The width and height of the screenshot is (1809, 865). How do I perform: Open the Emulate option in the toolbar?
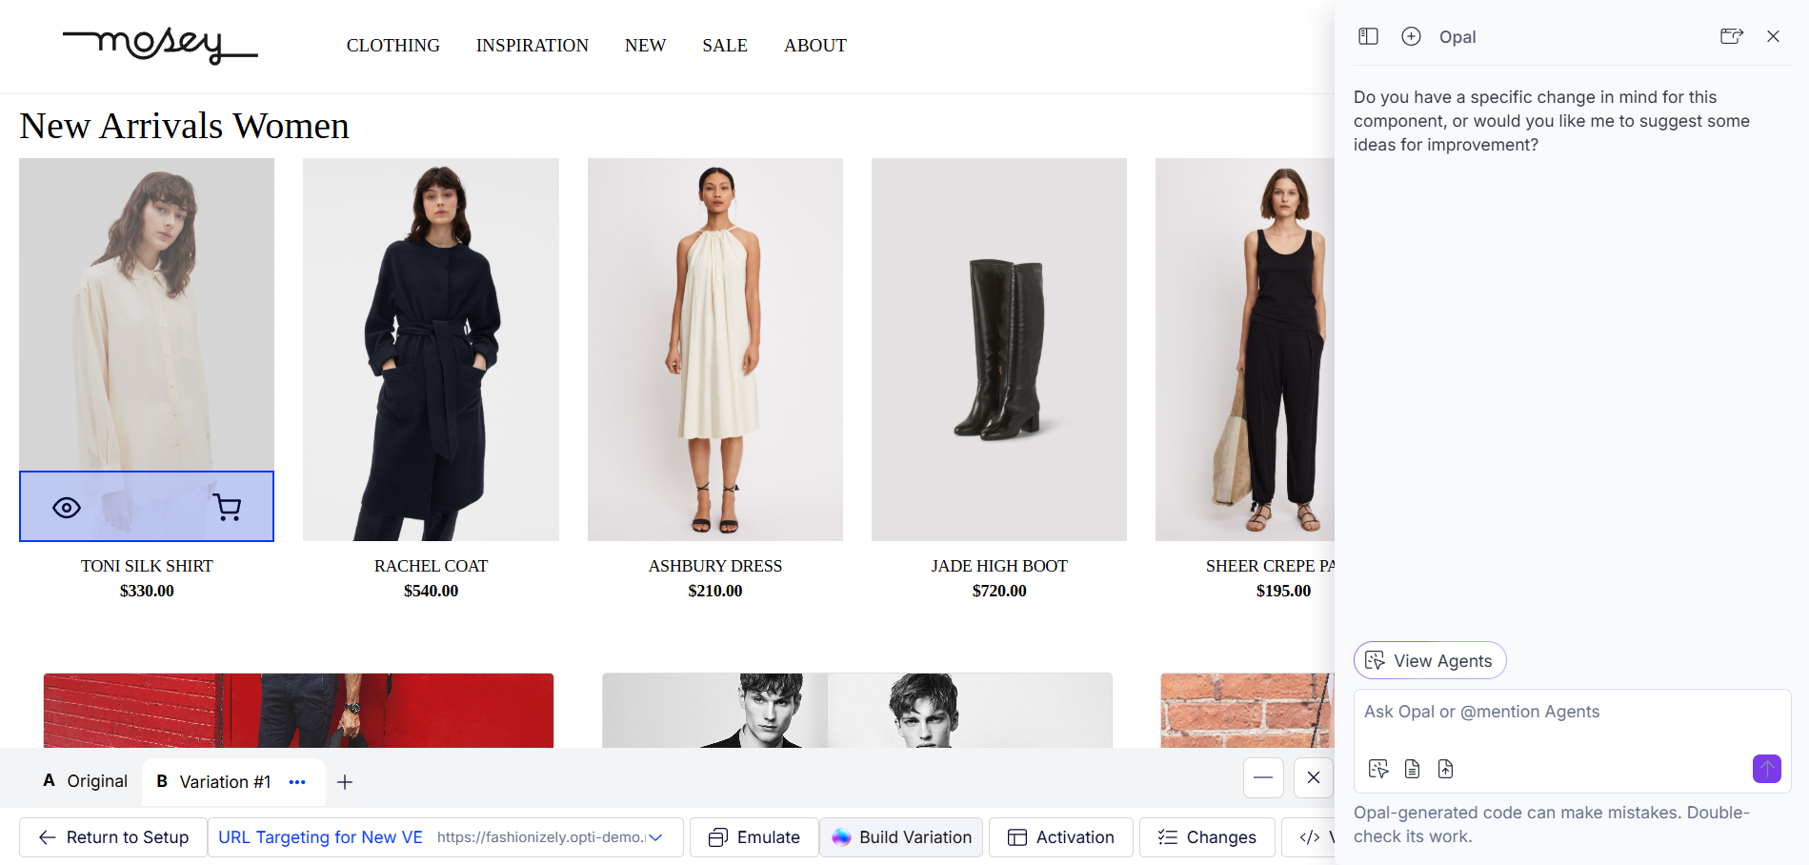click(x=754, y=837)
